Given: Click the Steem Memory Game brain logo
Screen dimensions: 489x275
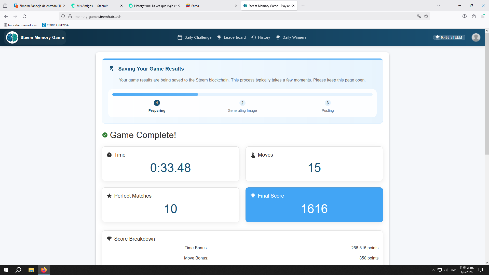Looking at the screenshot, I should pos(12,37).
